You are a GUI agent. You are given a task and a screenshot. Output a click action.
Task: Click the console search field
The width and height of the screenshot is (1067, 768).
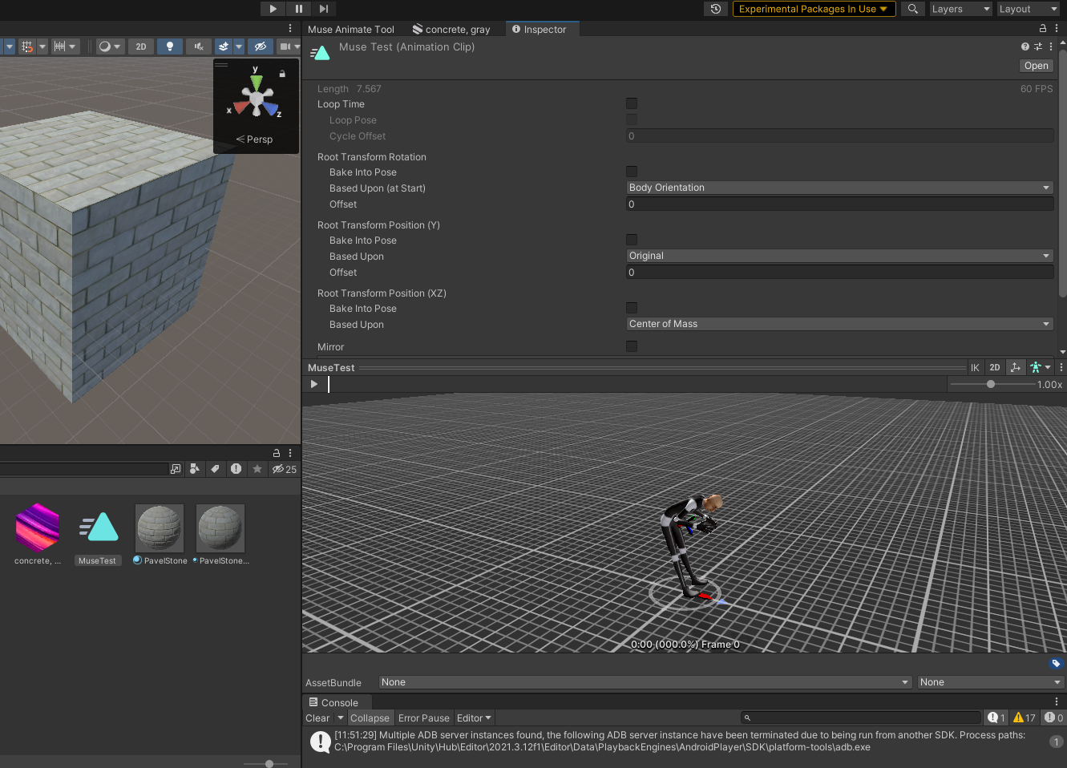click(860, 718)
